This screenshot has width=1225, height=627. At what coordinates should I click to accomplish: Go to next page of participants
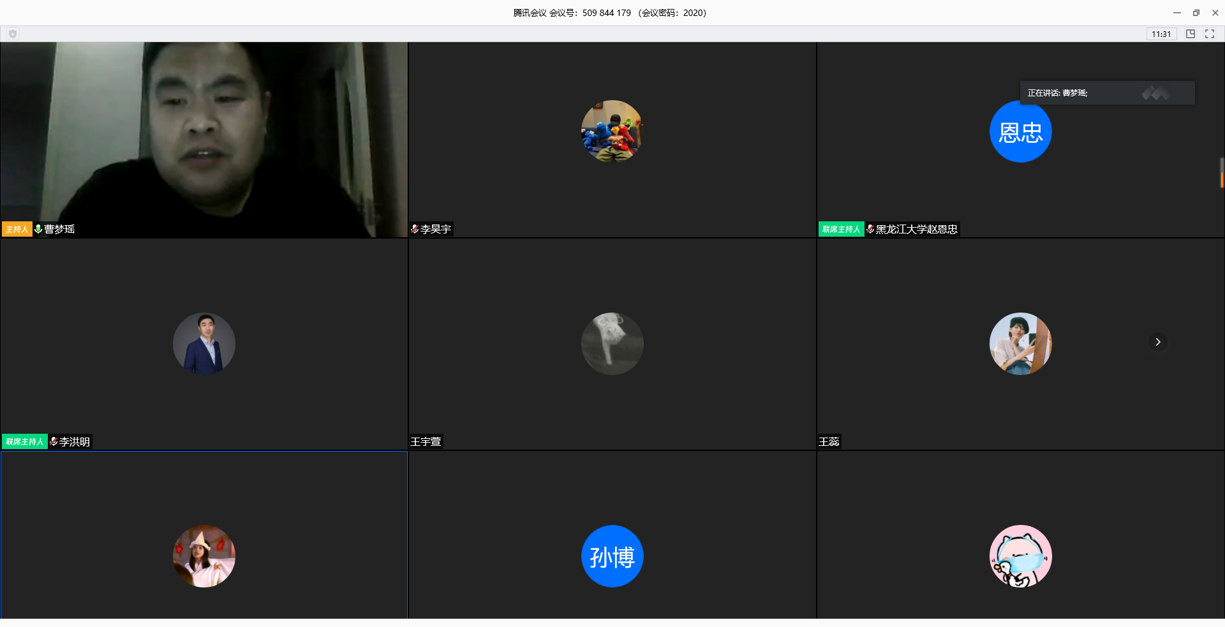tap(1158, 342)
